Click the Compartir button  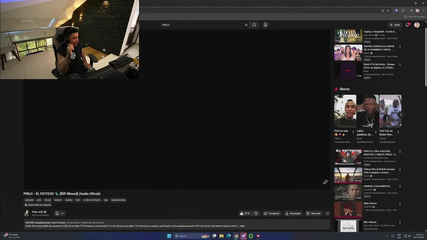(272, 213)
